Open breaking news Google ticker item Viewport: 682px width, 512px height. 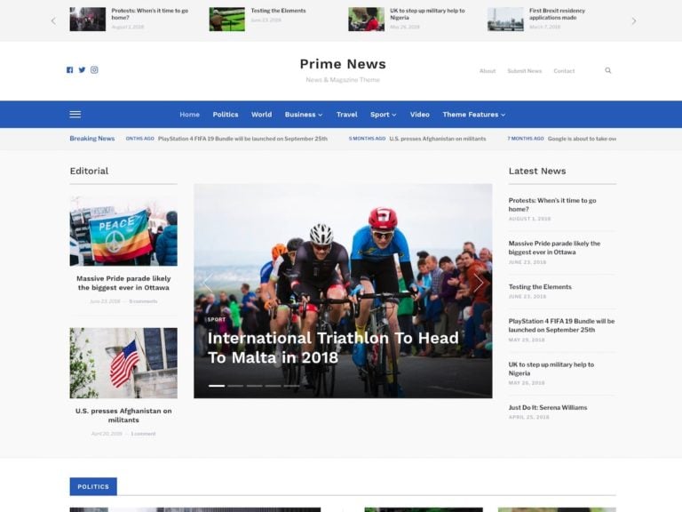(x=582, y=139)
